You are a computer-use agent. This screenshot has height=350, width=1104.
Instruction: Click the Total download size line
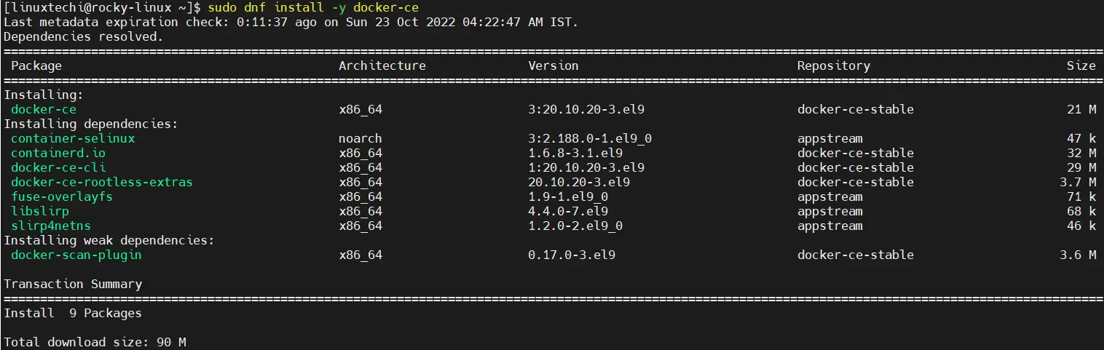point(95,341)
